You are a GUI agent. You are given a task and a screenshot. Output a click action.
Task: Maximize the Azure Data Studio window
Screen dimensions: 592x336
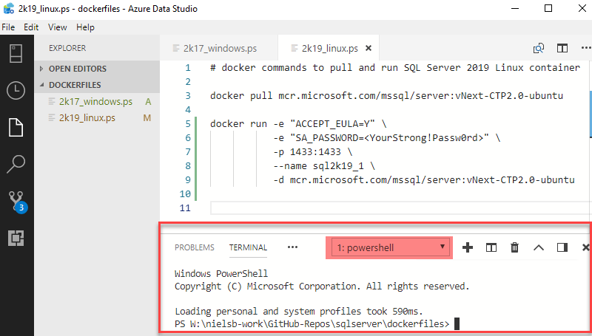[548, 8]
